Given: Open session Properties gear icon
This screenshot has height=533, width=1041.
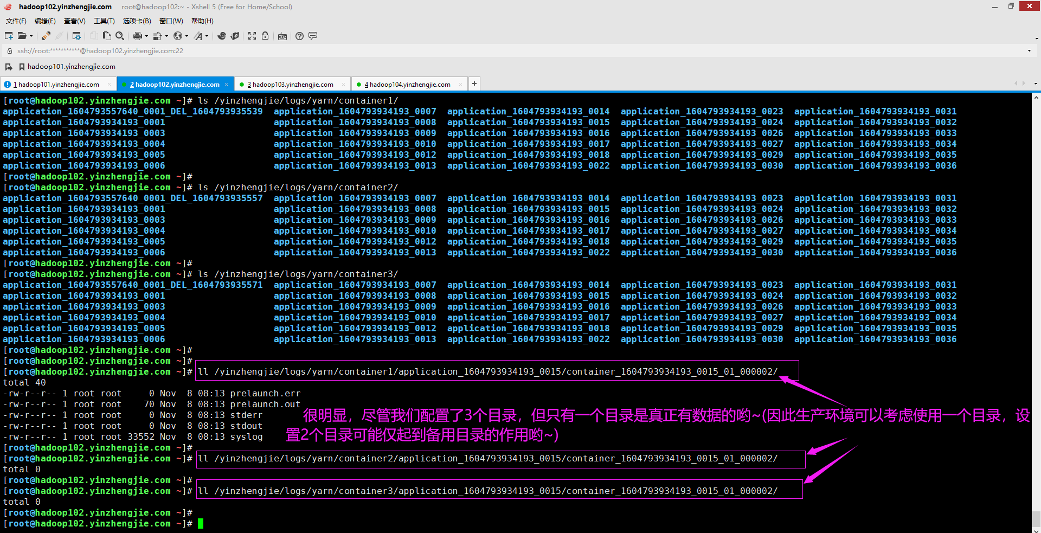Looking at the screenshot, I should coord(76,36).
